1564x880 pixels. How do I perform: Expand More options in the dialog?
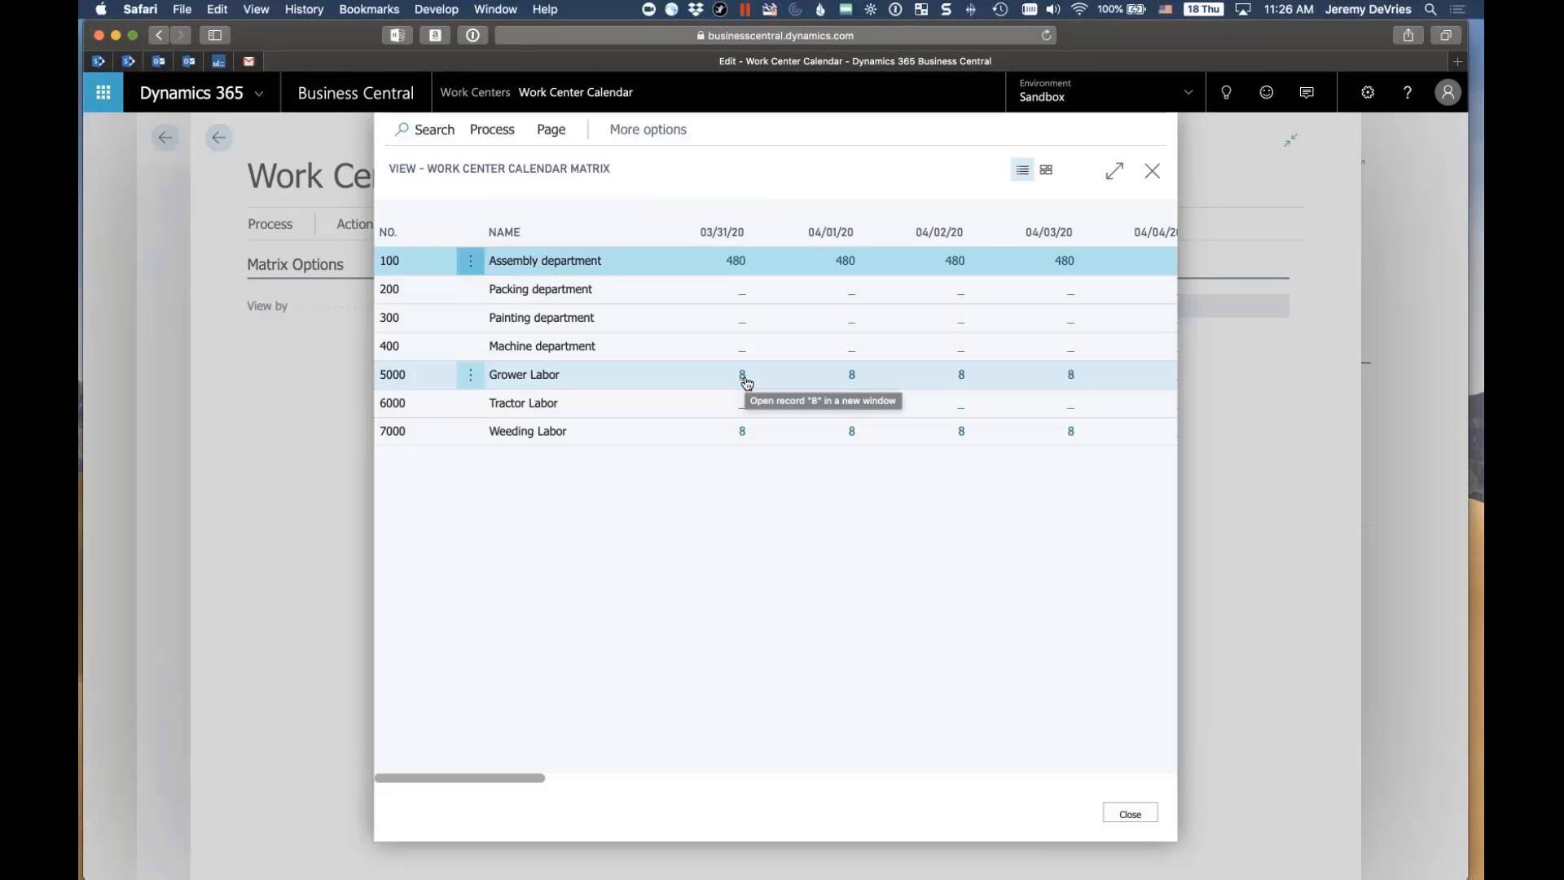648,129
